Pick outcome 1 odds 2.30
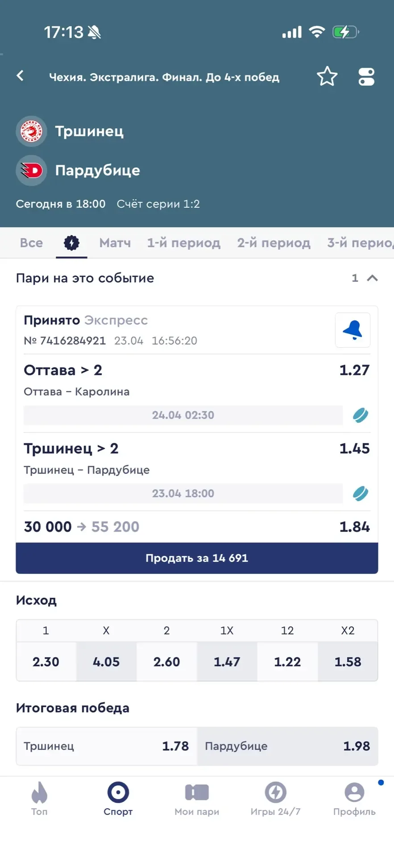394x856 pixels. pos(46,662)
